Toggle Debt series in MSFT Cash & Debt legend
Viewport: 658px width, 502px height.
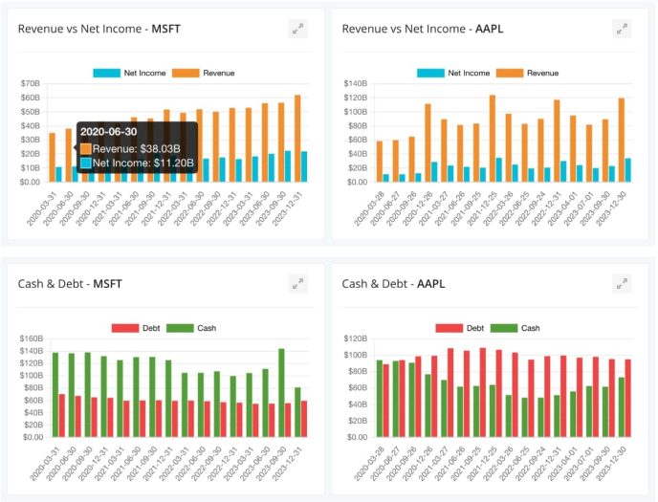141,328
